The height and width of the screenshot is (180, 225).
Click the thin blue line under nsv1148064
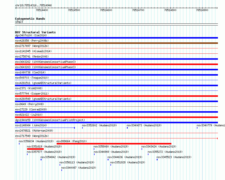point(45,128)
